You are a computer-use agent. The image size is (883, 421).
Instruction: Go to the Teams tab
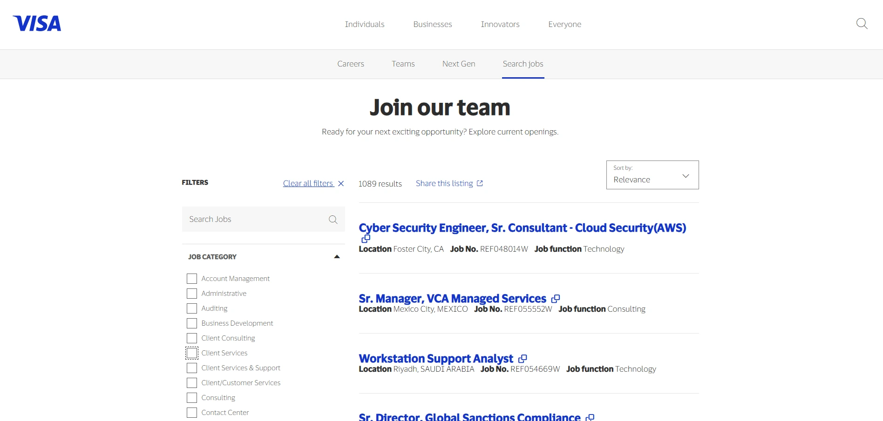pos(403,64)
